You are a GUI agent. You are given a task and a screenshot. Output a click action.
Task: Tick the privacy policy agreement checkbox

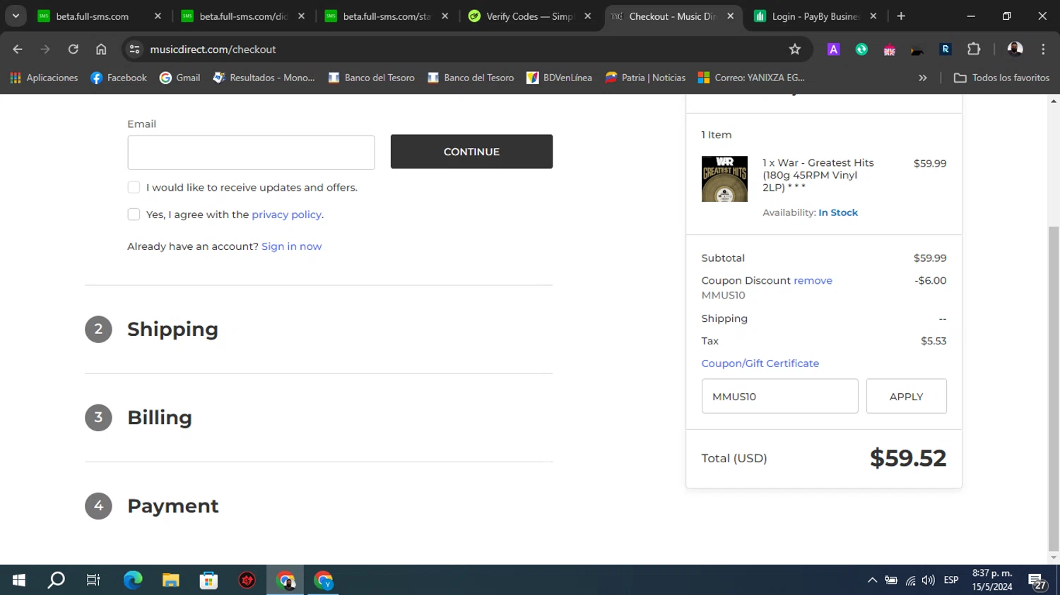click(x=134, y=214)
